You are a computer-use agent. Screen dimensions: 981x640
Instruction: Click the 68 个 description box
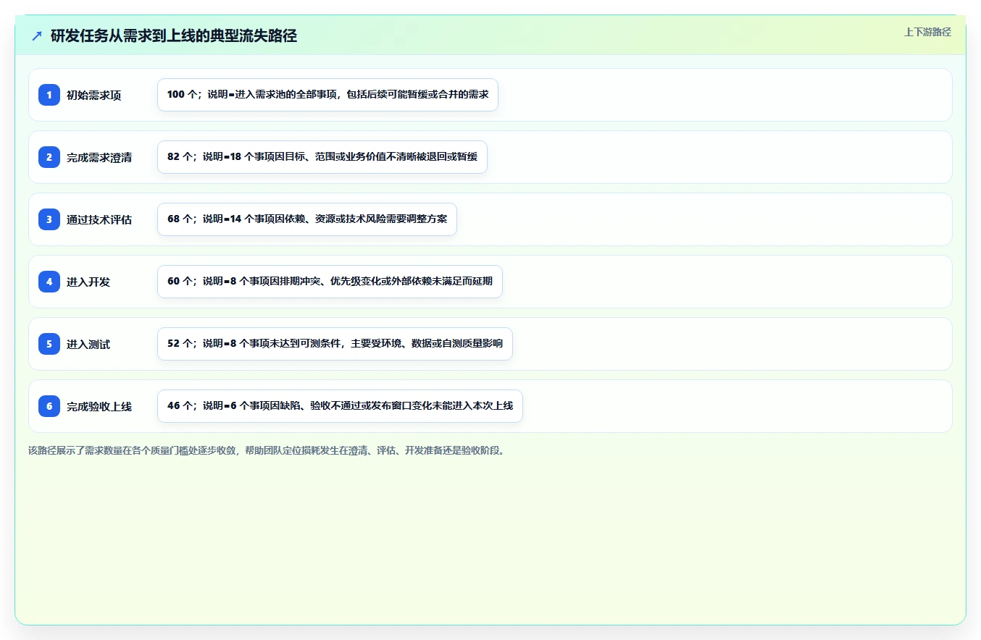point(307,219)
